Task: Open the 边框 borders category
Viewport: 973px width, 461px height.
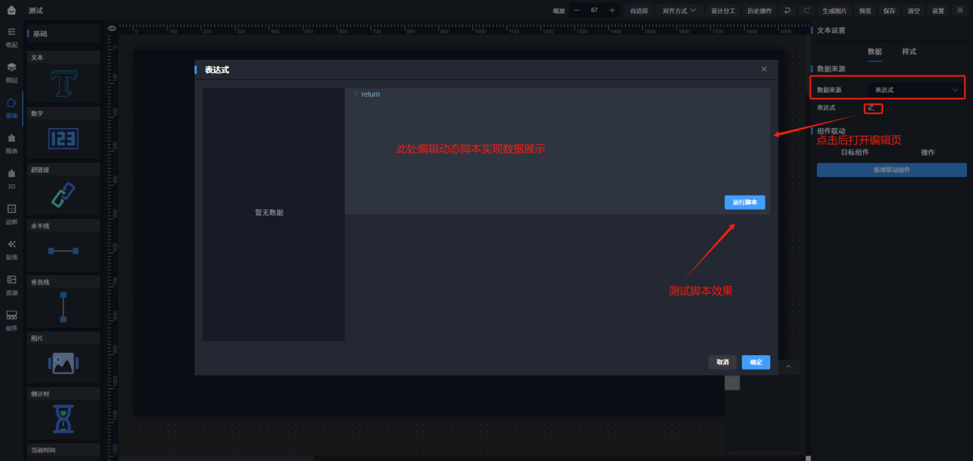Action: click(x=12, y=213)
